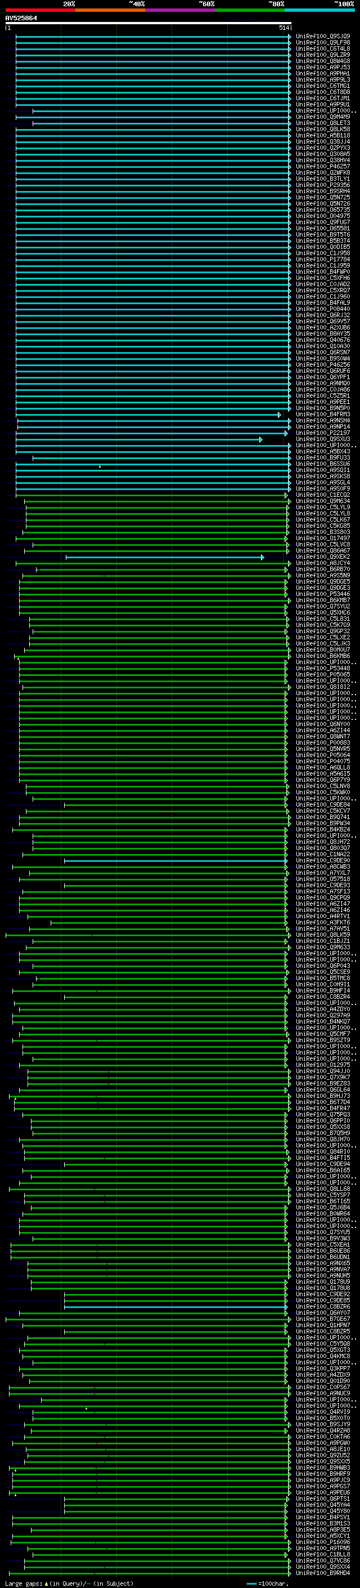
Task: Open hit UniRef100_C6TMG1
Action: coord(323,86)
